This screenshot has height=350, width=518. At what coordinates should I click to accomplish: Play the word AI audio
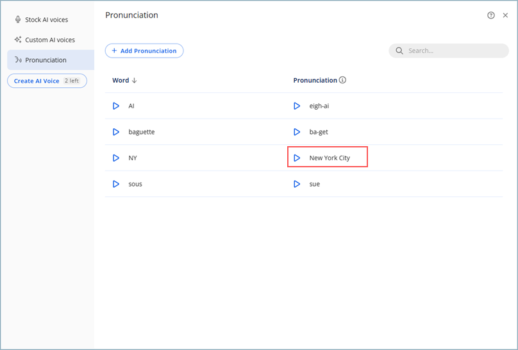click(x=116, y=106)
